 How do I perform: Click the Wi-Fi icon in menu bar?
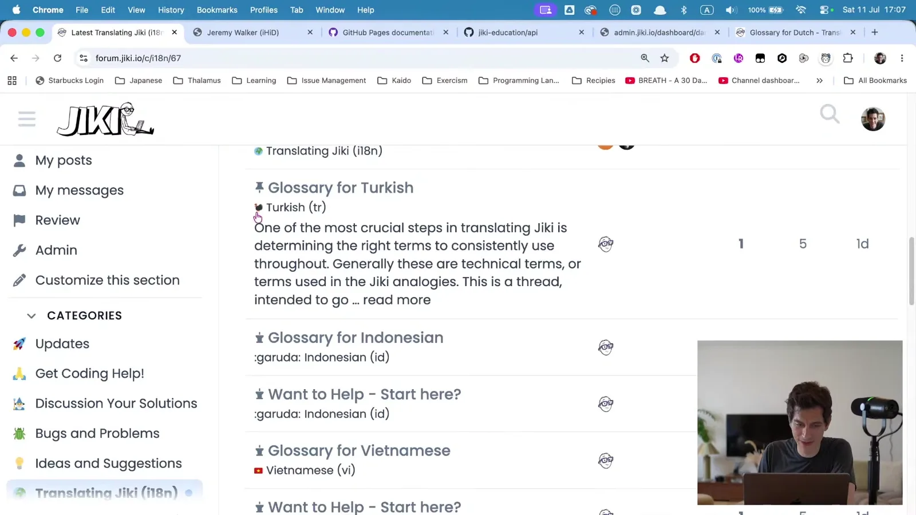pos(801,10)
